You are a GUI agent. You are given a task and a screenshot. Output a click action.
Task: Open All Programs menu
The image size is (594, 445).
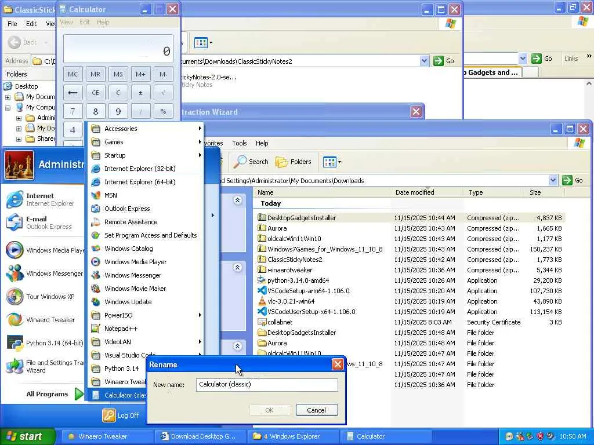54,394
